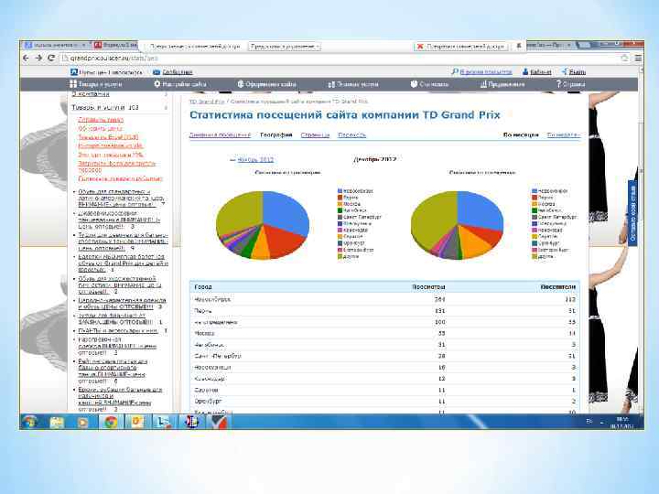The image size is (659, 494).
Task: Switch to the second Chrome tab
Action: tap(114, 45)
